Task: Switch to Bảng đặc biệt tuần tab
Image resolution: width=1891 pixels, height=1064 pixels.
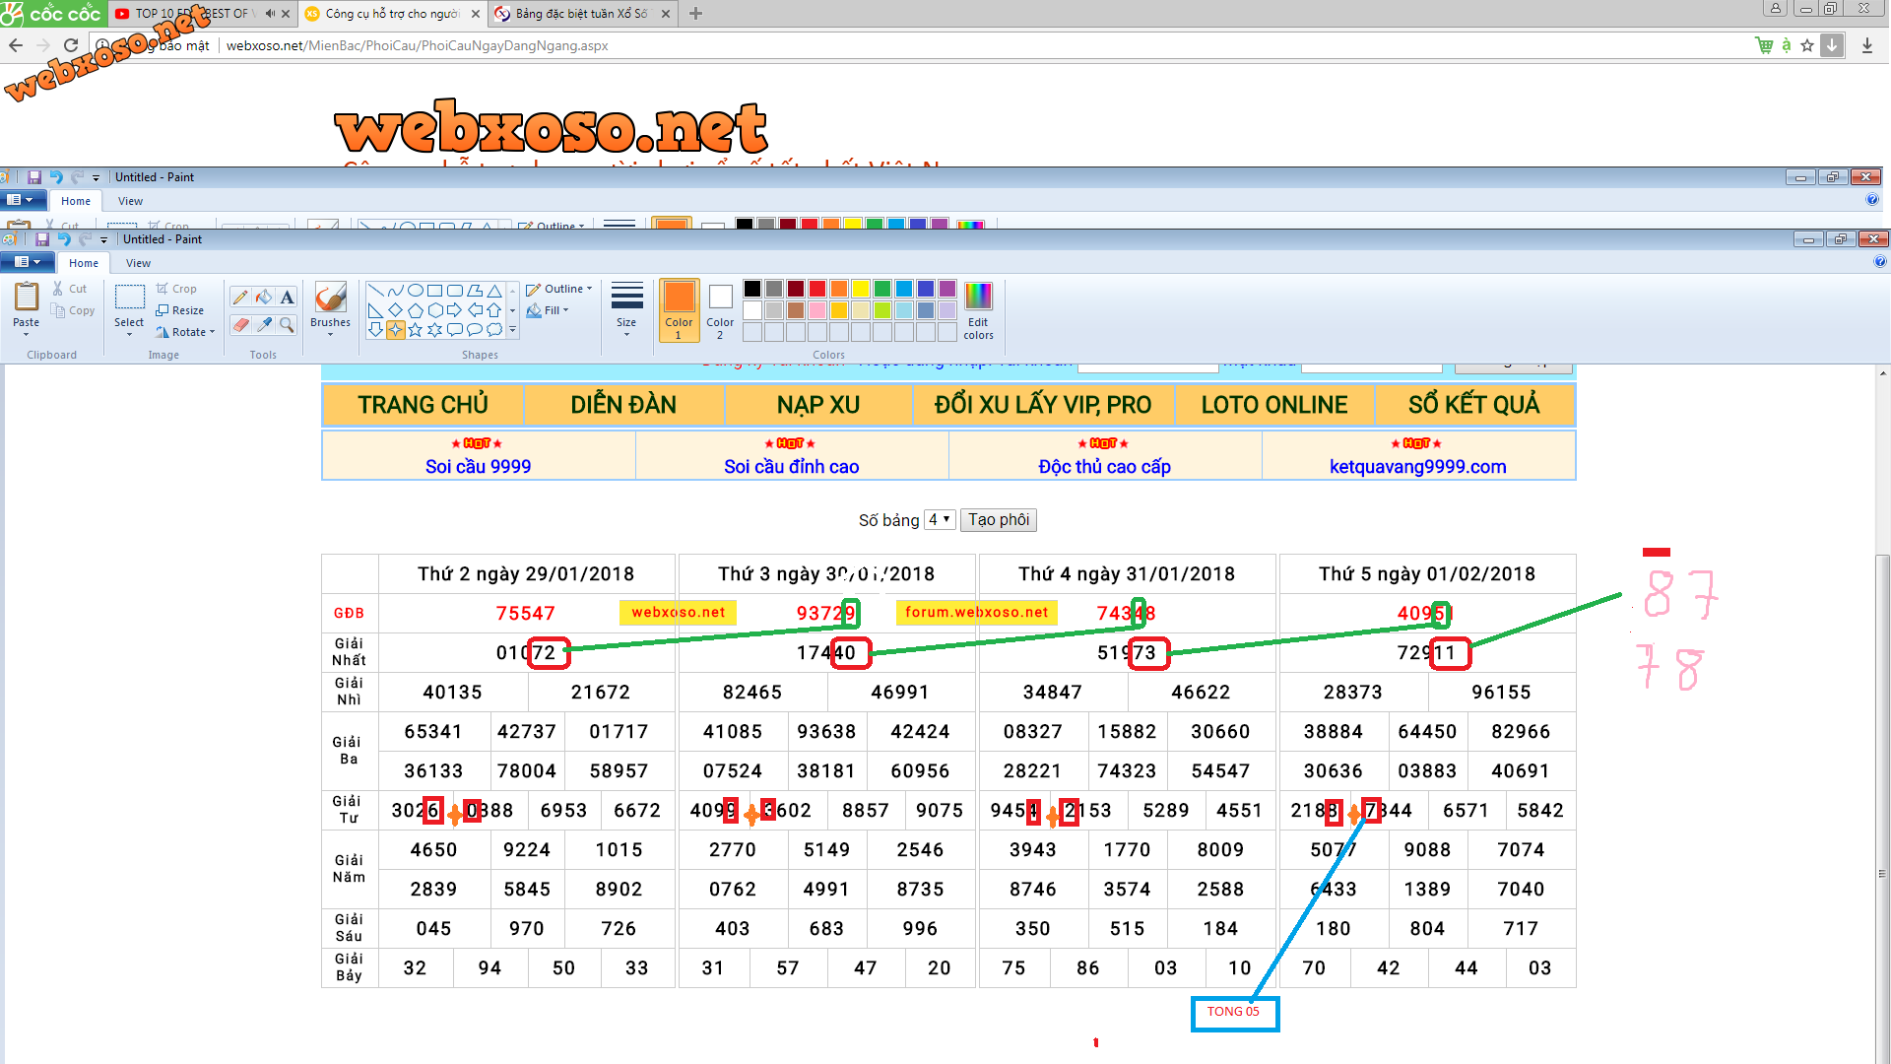Action: (x=581, y=14)
